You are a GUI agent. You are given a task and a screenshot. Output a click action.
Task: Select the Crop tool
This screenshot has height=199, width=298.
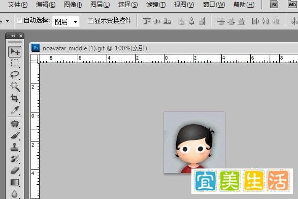[x=15, y=98]
